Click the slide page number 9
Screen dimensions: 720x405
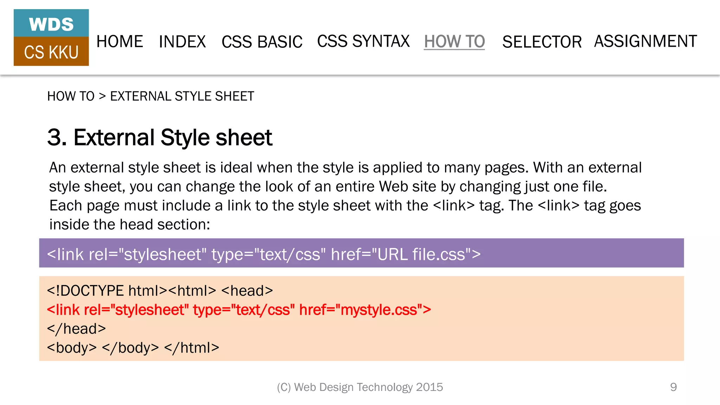[x=673, y=387]
